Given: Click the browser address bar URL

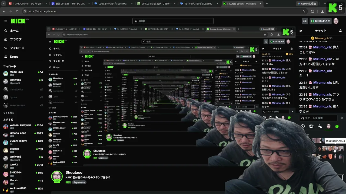Looking at the screenshot, I should coord(43,11).
